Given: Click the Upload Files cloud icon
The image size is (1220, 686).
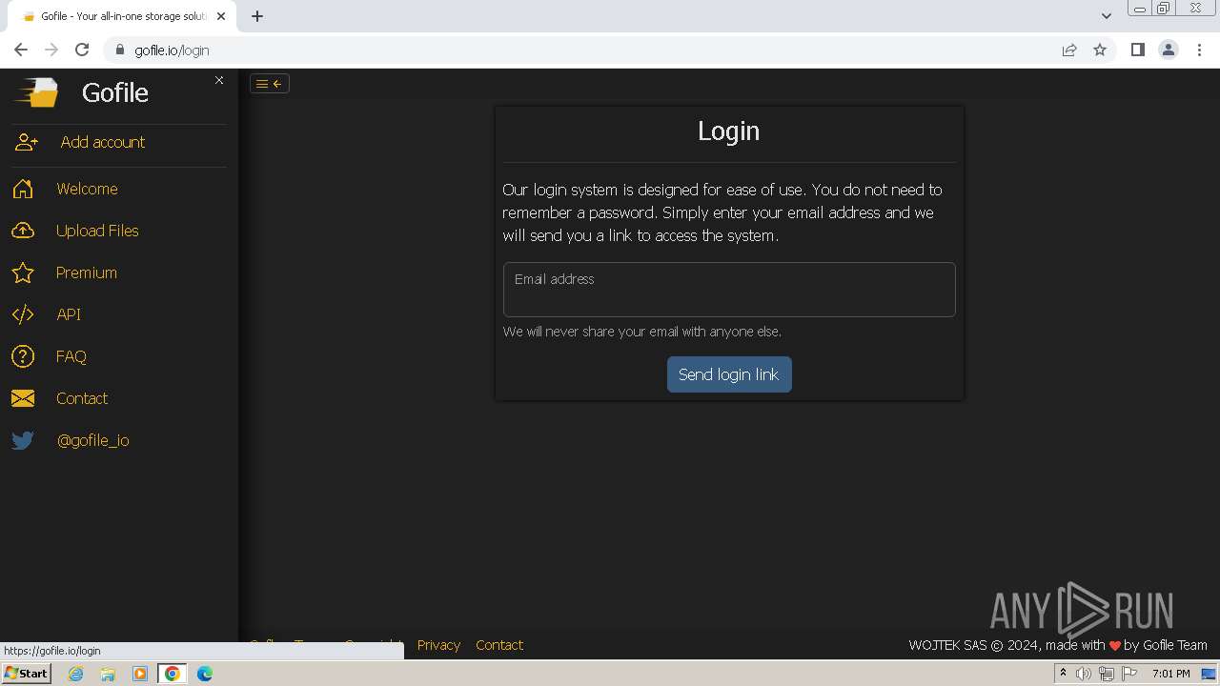Looking at the screenshot, I should pyautogui.click(x=23, y=231).
